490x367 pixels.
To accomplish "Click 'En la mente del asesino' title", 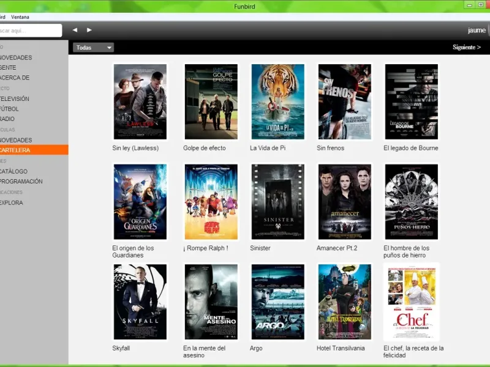I will (x=205, y=351).
